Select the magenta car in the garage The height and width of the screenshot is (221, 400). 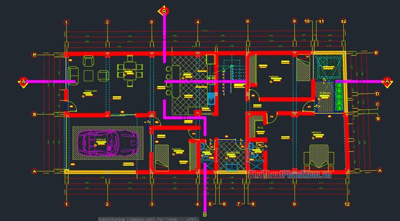[x=108, y=143]
